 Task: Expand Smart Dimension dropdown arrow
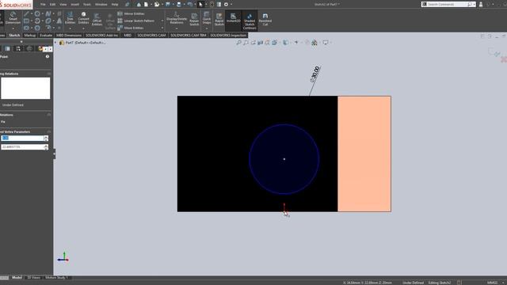tap(13, 28)
